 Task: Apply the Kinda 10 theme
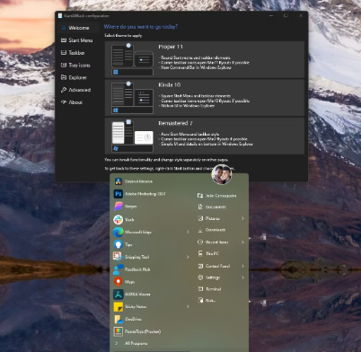coord(205,98)
